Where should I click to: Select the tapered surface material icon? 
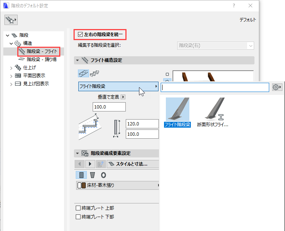click(92, 175)
